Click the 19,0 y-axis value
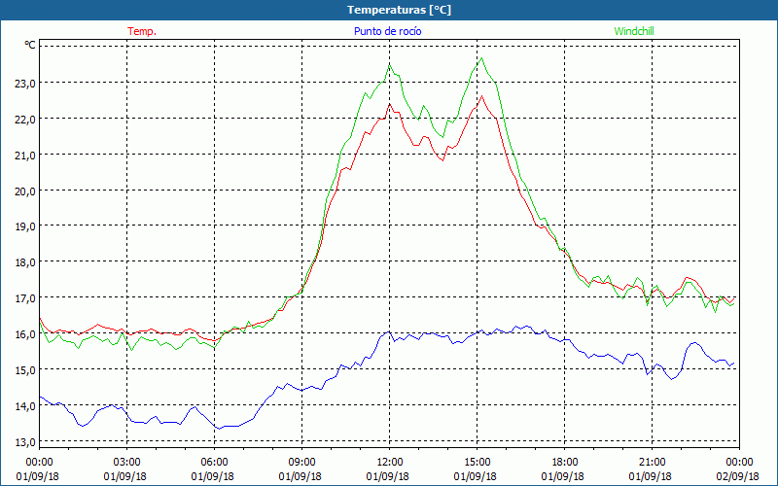This screenshot has width=778, height=486. (x=25, y=226)
